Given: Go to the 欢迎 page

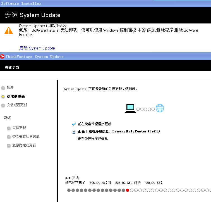Looking at the screenshot, I should point(10,88).
